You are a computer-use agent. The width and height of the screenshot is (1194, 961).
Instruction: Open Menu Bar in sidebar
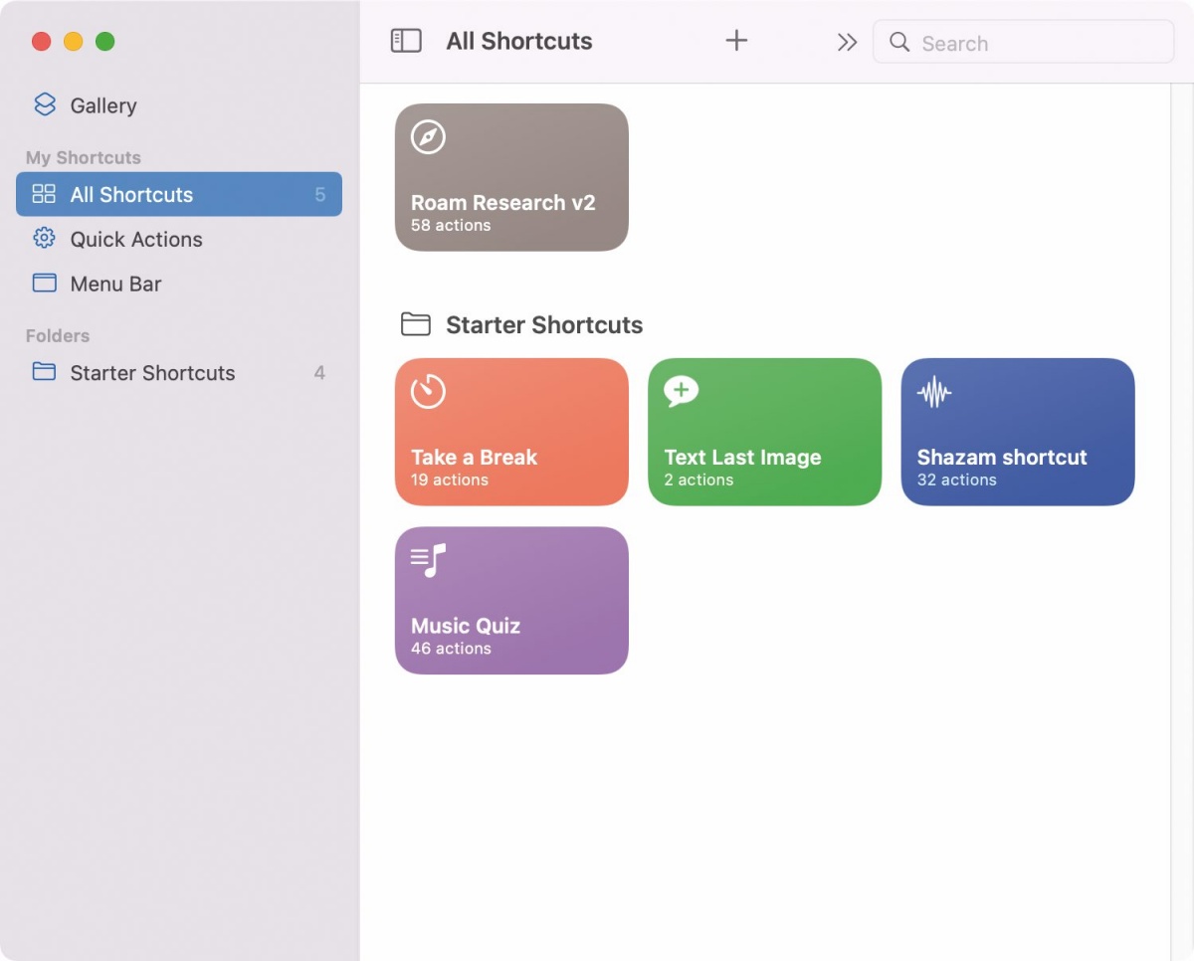pos(179,284)
